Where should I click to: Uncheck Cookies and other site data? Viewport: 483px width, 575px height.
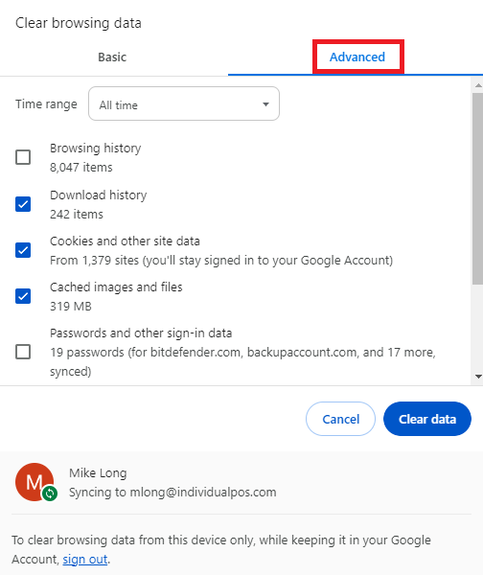[23, 250]
